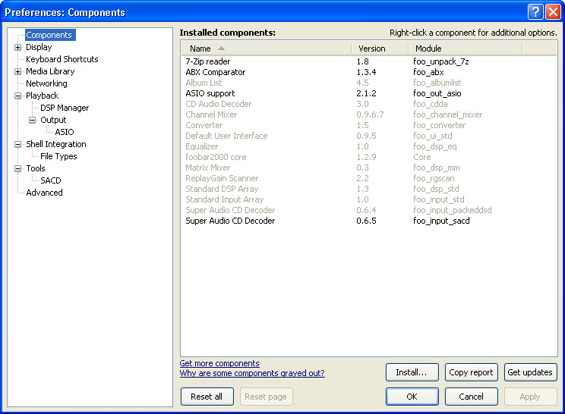Select the Album List component
565x414 pixels.
(368, 83)
